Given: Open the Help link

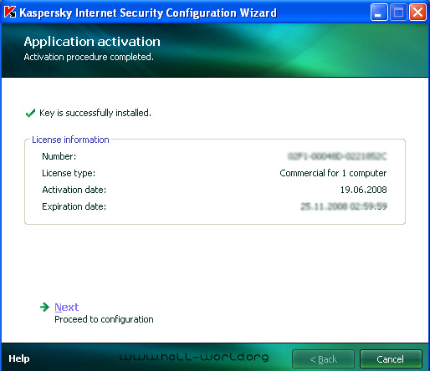Looking at the screenshot, I should pyautogui.click(x=19, y=358).
